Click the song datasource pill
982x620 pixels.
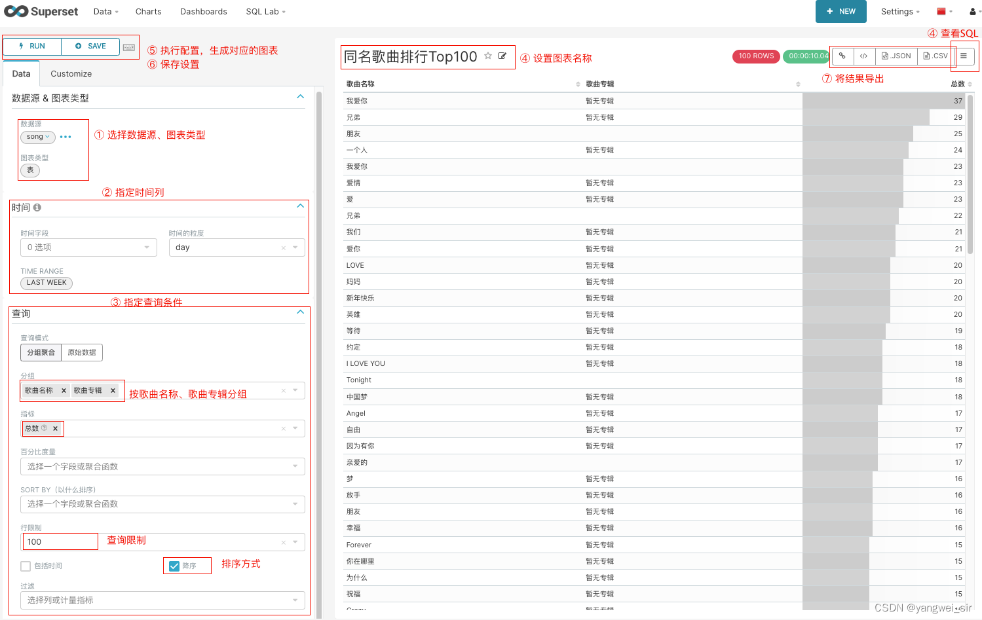click(38, 137)
